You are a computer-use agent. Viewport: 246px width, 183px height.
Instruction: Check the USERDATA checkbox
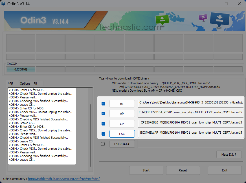[x=103, y=144]
